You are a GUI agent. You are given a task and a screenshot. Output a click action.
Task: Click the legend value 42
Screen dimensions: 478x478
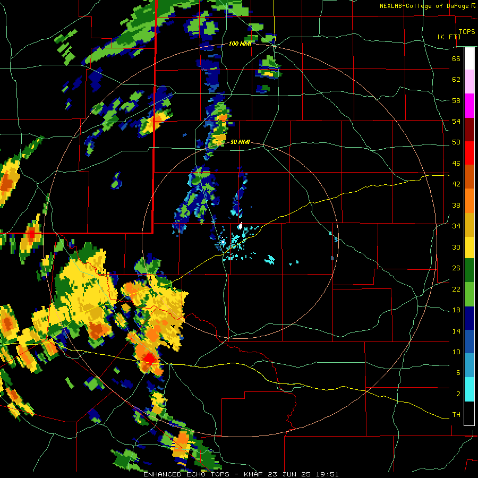456,184
